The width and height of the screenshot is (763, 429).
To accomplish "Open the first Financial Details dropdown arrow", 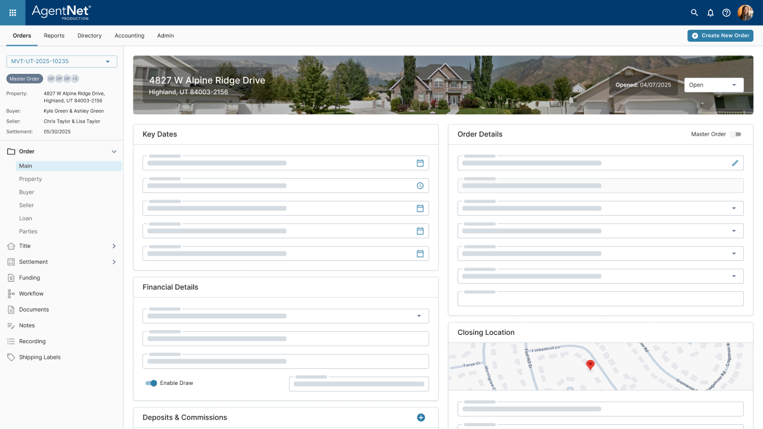I will tap(419, 316).
